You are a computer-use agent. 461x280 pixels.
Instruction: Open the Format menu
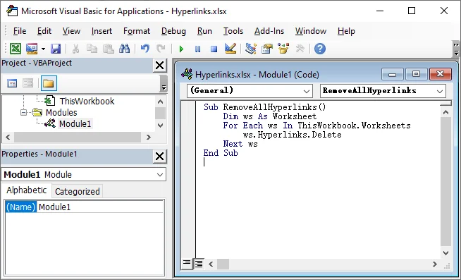click(x=137, y=31)
